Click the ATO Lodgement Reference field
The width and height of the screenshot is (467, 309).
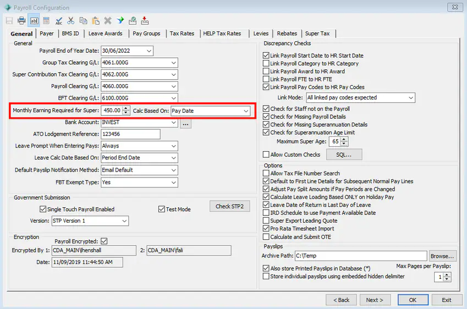coord(130,134)
